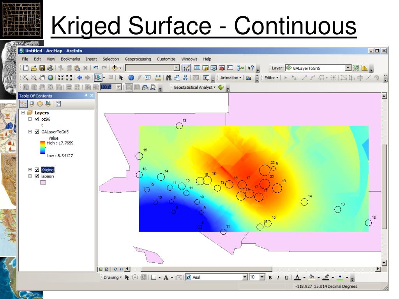Click the line color pen
Viewport: 399px width, 299px height.
tap(326, 277)
